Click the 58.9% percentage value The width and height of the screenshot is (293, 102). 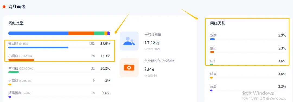[x=105, y=44]
